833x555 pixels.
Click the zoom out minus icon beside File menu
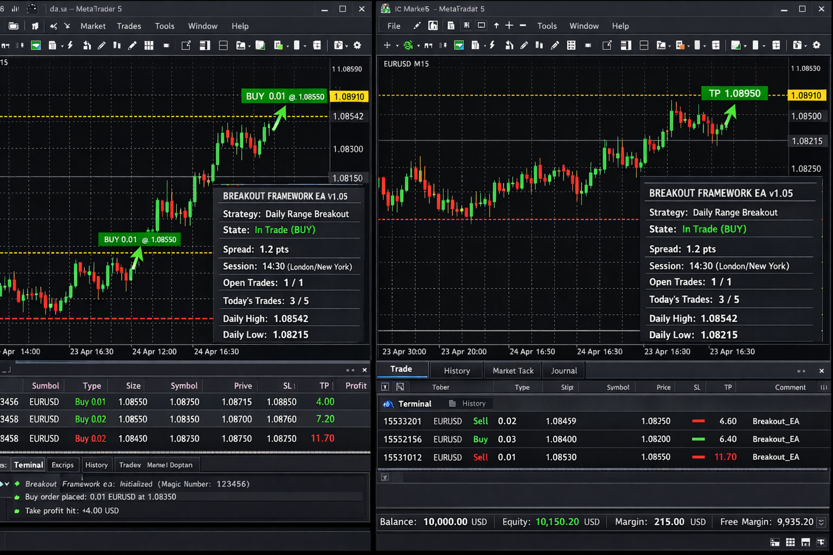point(523,25)
